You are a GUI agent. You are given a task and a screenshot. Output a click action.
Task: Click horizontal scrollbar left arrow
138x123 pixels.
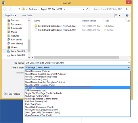[33, 57]
